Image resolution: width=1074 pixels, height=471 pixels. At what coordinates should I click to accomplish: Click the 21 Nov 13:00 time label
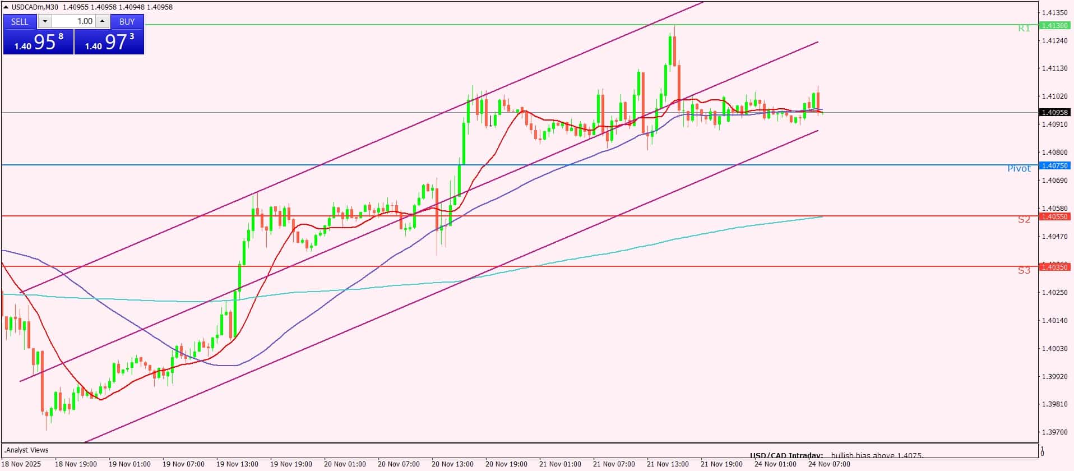click(x=668, y=464)
